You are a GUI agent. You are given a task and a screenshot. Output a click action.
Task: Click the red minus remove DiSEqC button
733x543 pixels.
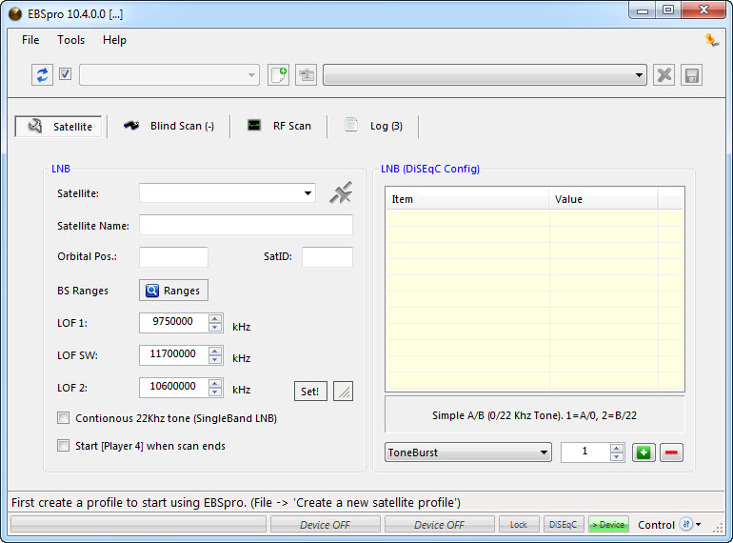tap(671, 452)
